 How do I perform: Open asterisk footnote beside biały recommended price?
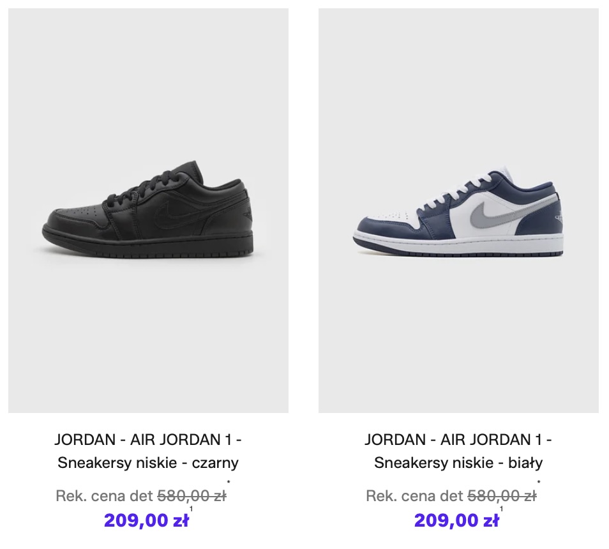tap(539, 483)
